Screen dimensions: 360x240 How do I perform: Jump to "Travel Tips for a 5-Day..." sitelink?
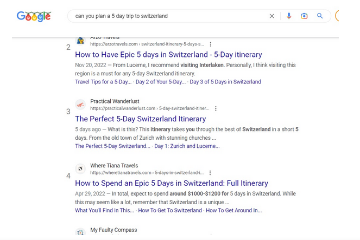pyautogui.click(x=103, y=82)
